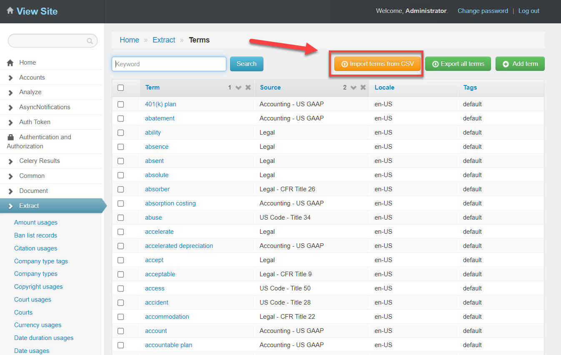Viewport: 561px width, 355px height.
Task: Click the upload icon on Import terms button
Action: pyautogui.click(x=344, y=64)
